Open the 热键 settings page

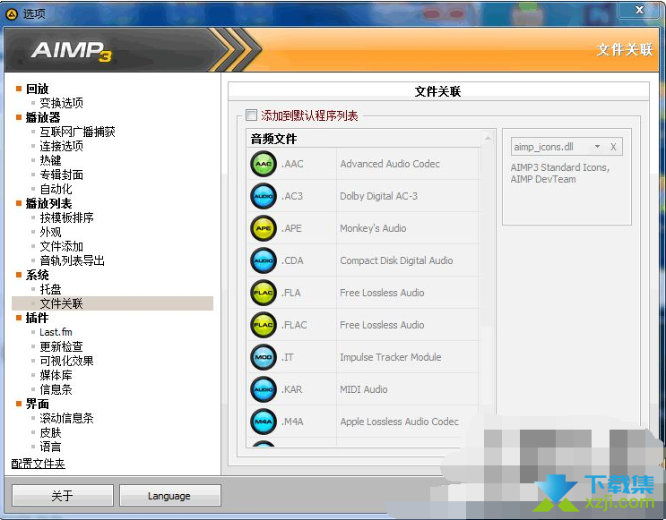(x=50, y=160)
